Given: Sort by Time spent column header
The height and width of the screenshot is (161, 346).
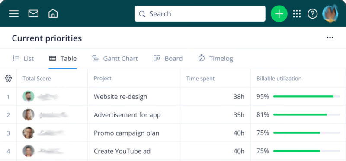Looking at the screenshot, I should 200,79.
